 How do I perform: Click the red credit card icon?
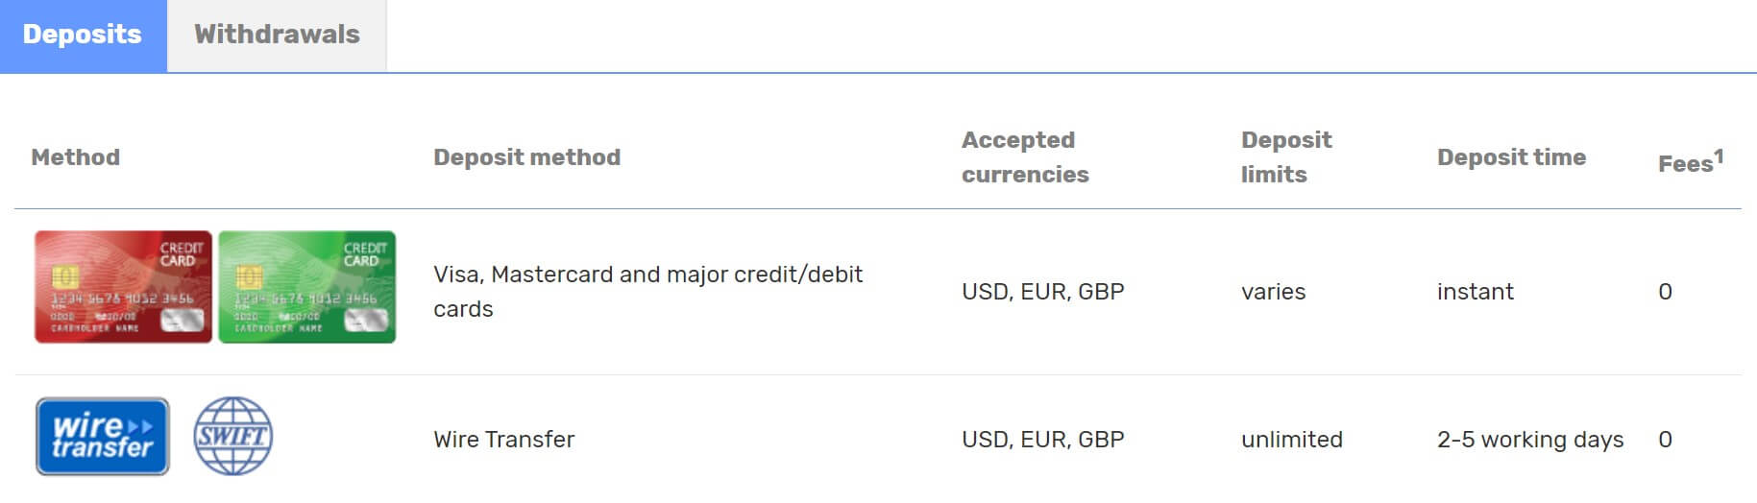coord(123,287)
